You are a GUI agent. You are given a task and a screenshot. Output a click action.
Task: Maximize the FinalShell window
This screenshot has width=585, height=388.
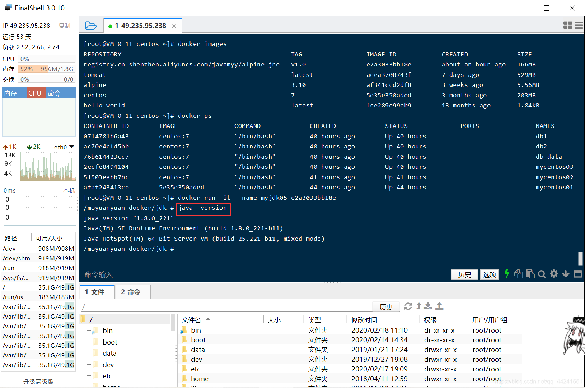[547, 8]
